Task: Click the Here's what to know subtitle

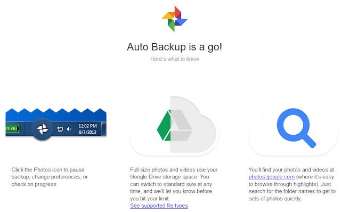Action: (175, 59)
